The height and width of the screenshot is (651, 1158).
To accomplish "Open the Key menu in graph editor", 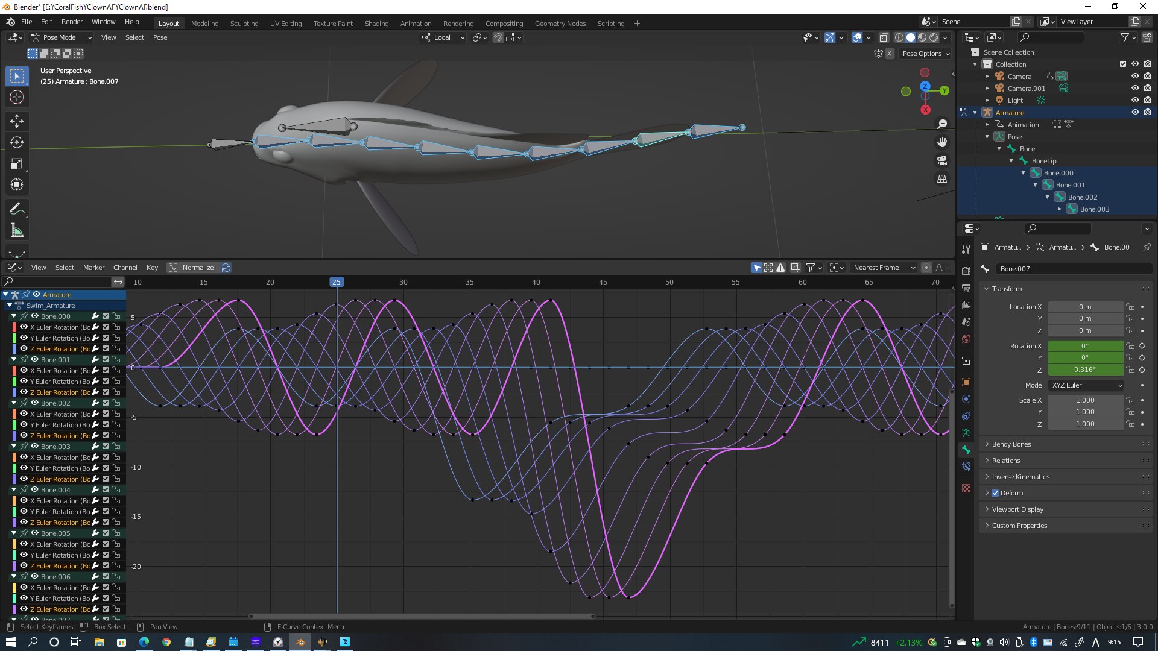I will [x=152, y=268].
